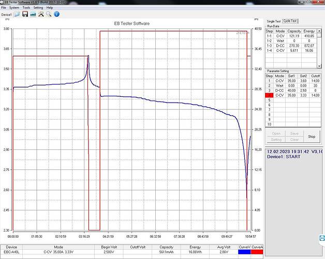Click the teal icon at right edge
The width and height of the screenshot is (325, 259).
click(322, 238)
